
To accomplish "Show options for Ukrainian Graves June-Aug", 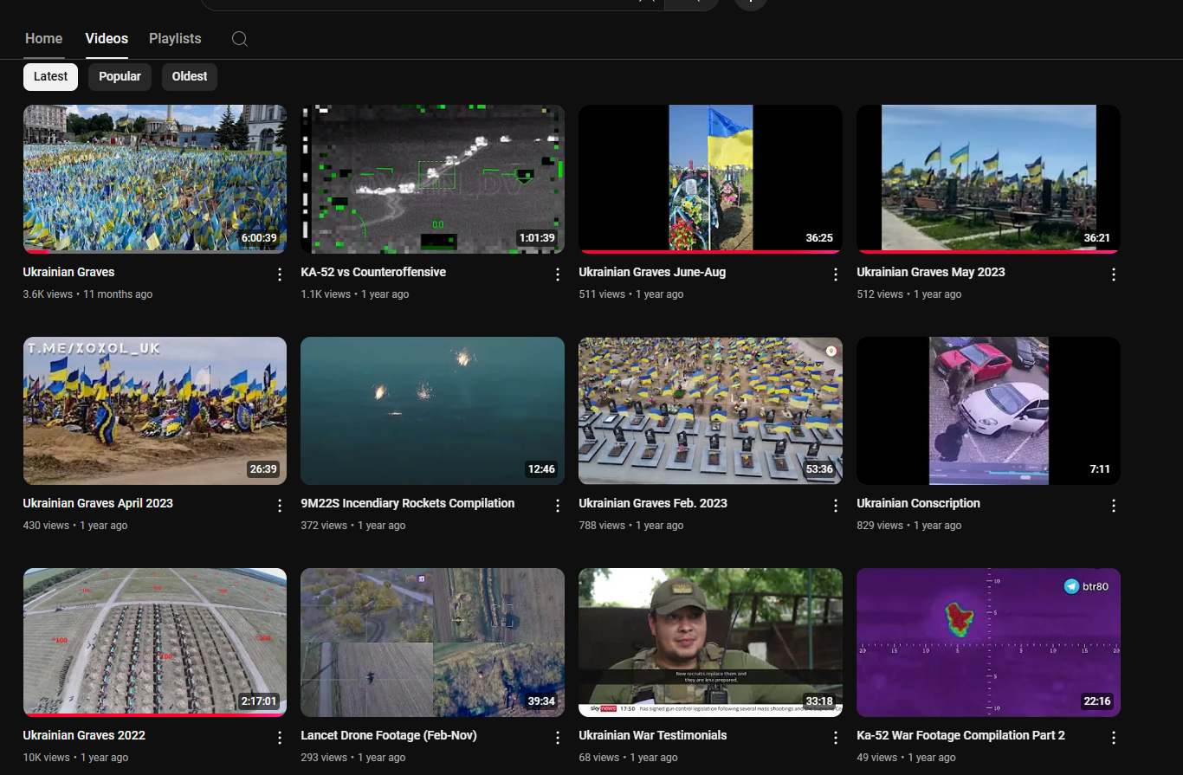I will coord(836,274).
